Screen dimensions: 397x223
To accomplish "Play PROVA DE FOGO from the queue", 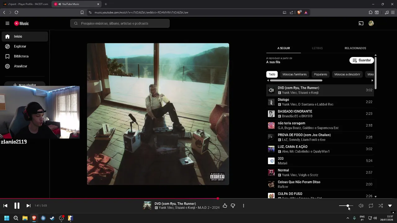I will [320, 137].
